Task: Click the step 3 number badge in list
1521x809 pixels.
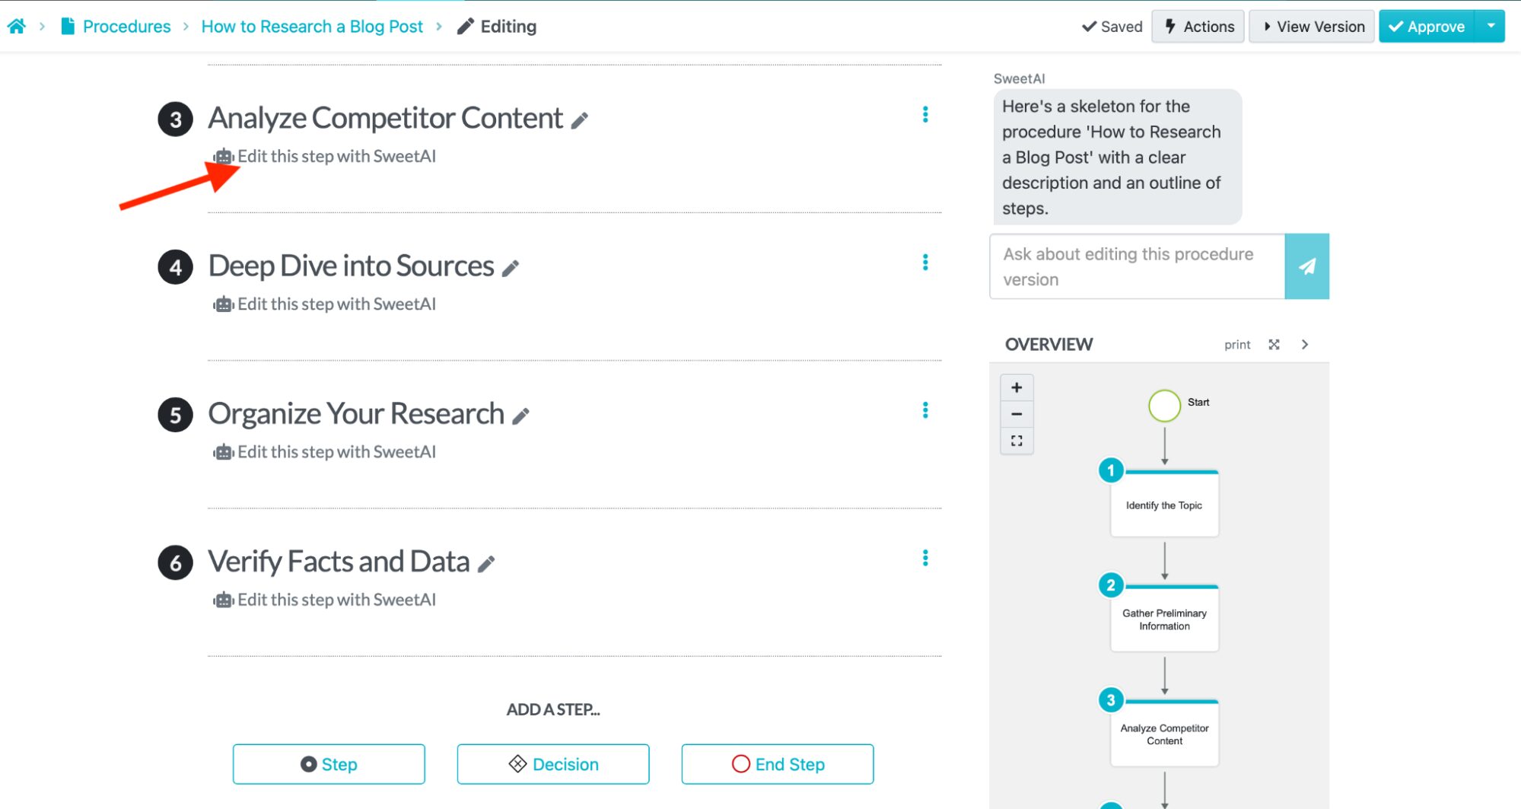Action: [175, 119]
